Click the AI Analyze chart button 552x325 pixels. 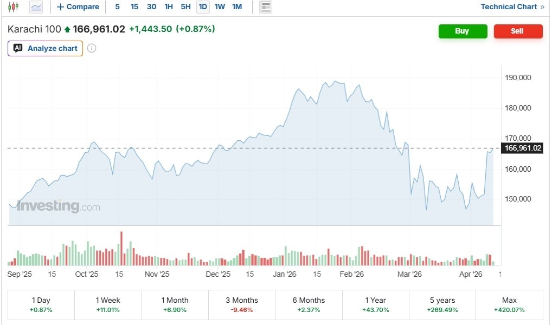tap(46, 48)
